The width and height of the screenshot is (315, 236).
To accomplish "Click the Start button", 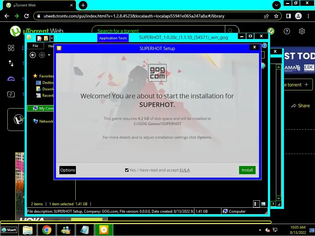I will [x=9, y=230].
